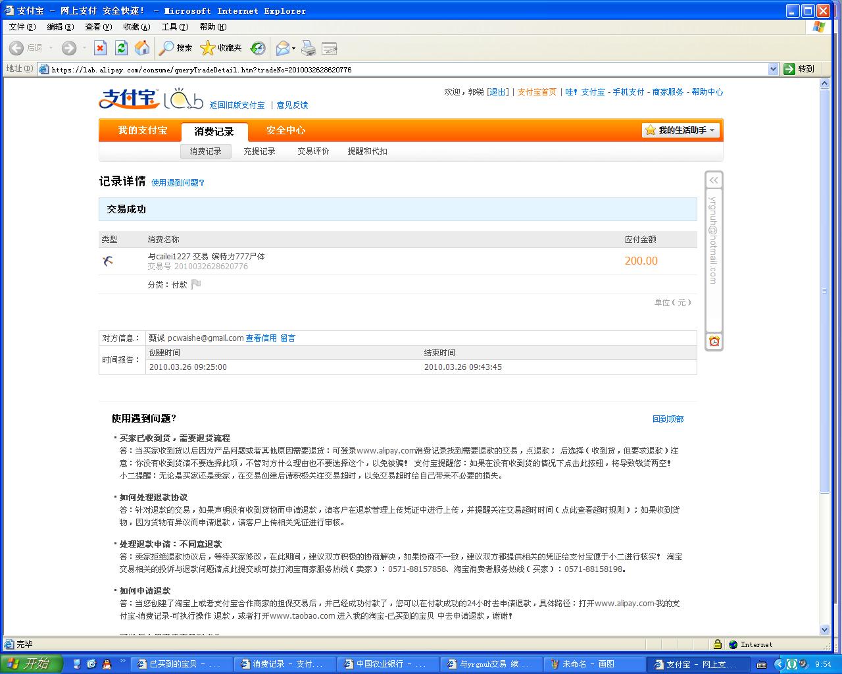
Task: Collapse the side panel with double-arrow button
Action: 714,180
